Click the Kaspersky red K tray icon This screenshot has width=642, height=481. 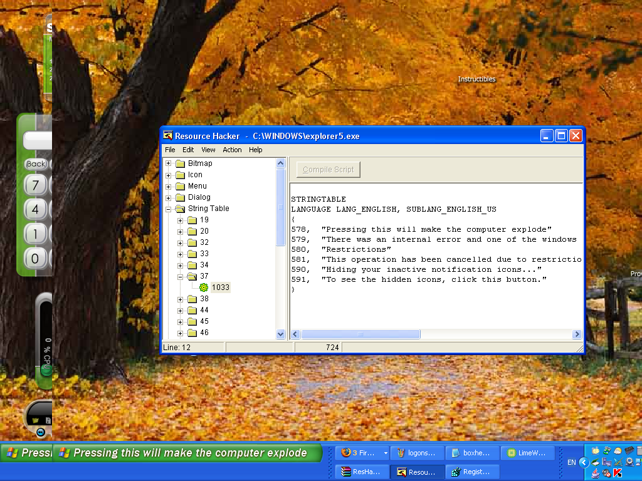[x=618, y=473]
